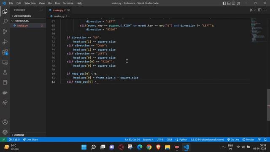Click Ln 82, Col 24 cursor position

pos(132,140)
